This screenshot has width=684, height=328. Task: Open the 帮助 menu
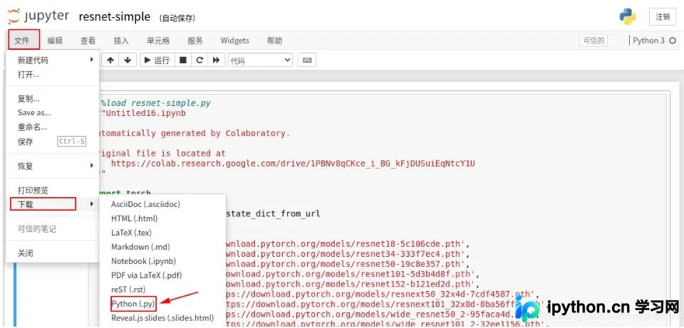pyautogui.click(x=274, y=41)
